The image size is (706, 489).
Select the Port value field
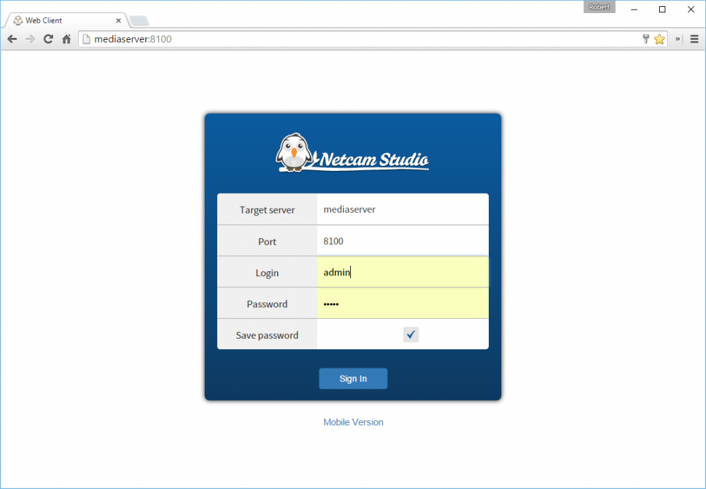403,241
